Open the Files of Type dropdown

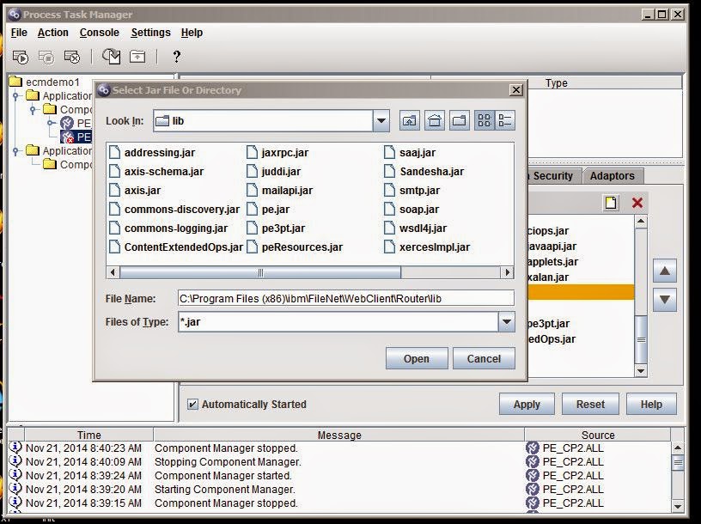505,321
